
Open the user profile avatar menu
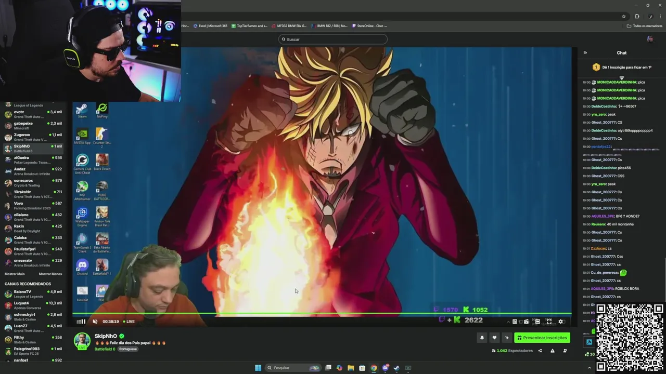pyautogui.click(x=650, y=39)
